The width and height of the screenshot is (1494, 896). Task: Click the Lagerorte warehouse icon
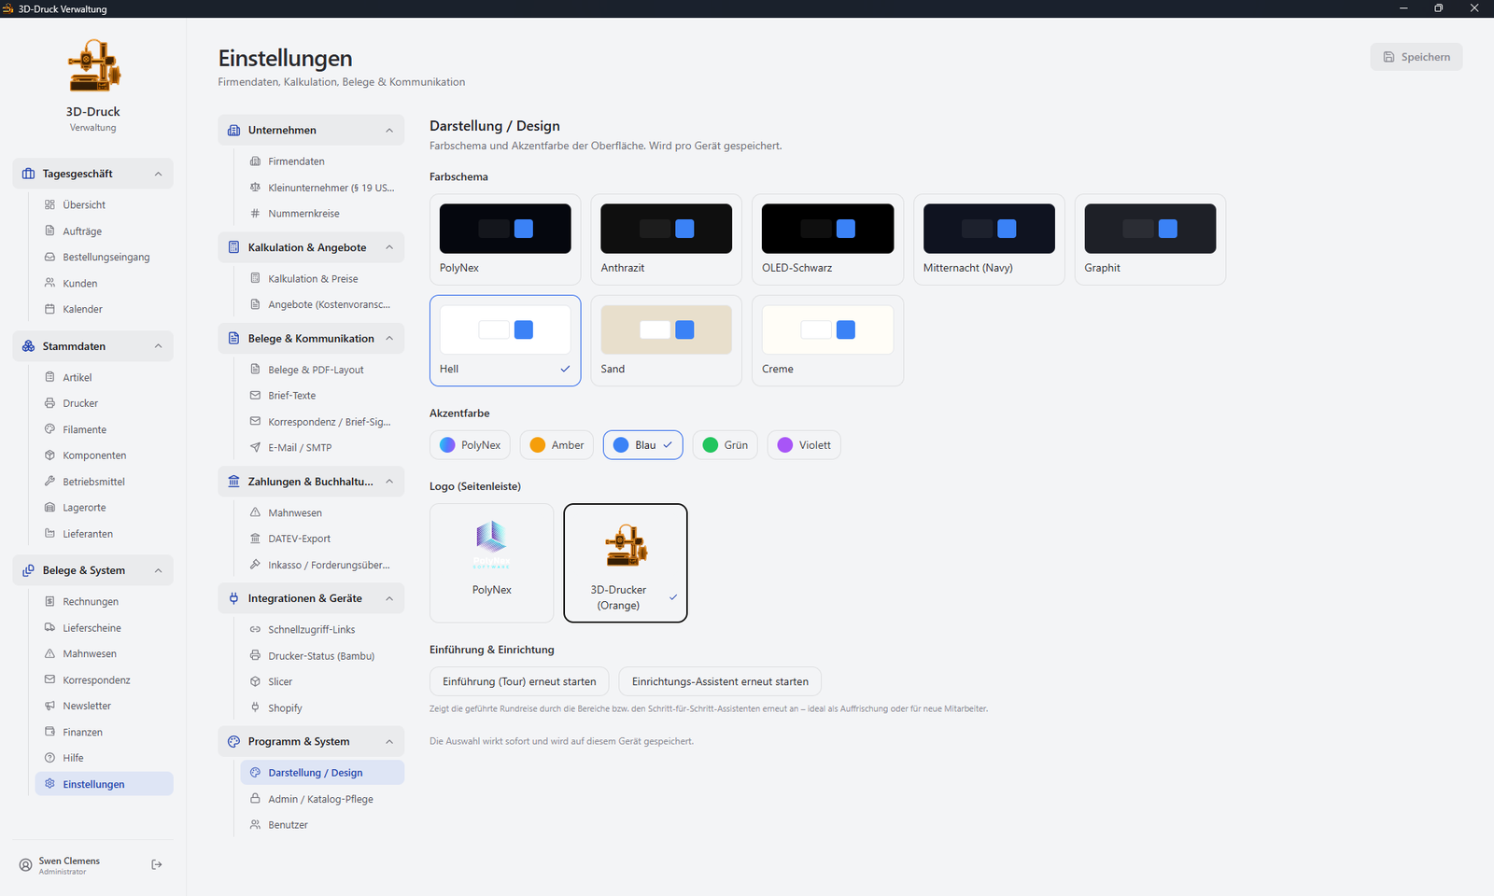click(x=50, y=508)
